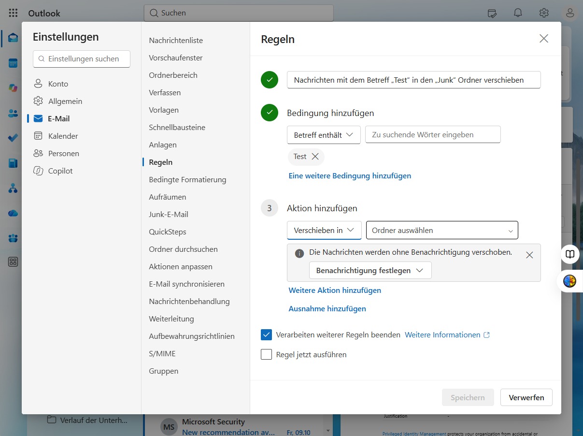Open the Copilot app icon in the left rail
The height and width of the screenshot is (436, 583).
pos(13,88)
